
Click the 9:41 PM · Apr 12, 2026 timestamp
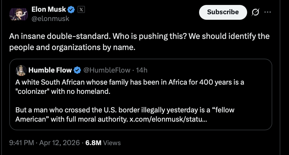coord(45,143)
